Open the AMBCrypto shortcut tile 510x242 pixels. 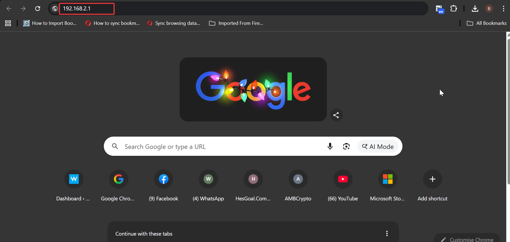coord(298,185)
